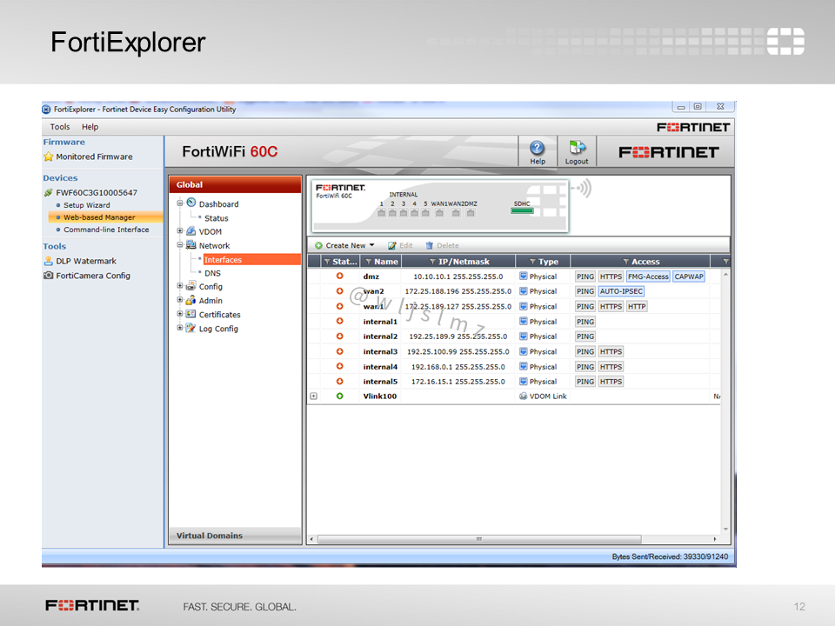Screen dimensions: 835x626
Task: Click the VDOM tree icon
Action: pos(191,231)
